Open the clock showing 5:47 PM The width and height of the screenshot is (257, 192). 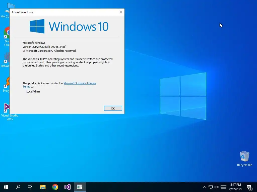pyautogui.click(x=235, y=187)
